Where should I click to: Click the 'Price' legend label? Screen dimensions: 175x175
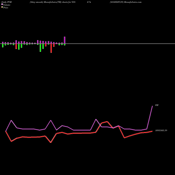pos(6,8)
